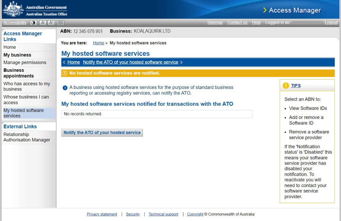Open the Privacy statement footer link
The width and height of the screenshot is (341, 221).
(102, 214)
